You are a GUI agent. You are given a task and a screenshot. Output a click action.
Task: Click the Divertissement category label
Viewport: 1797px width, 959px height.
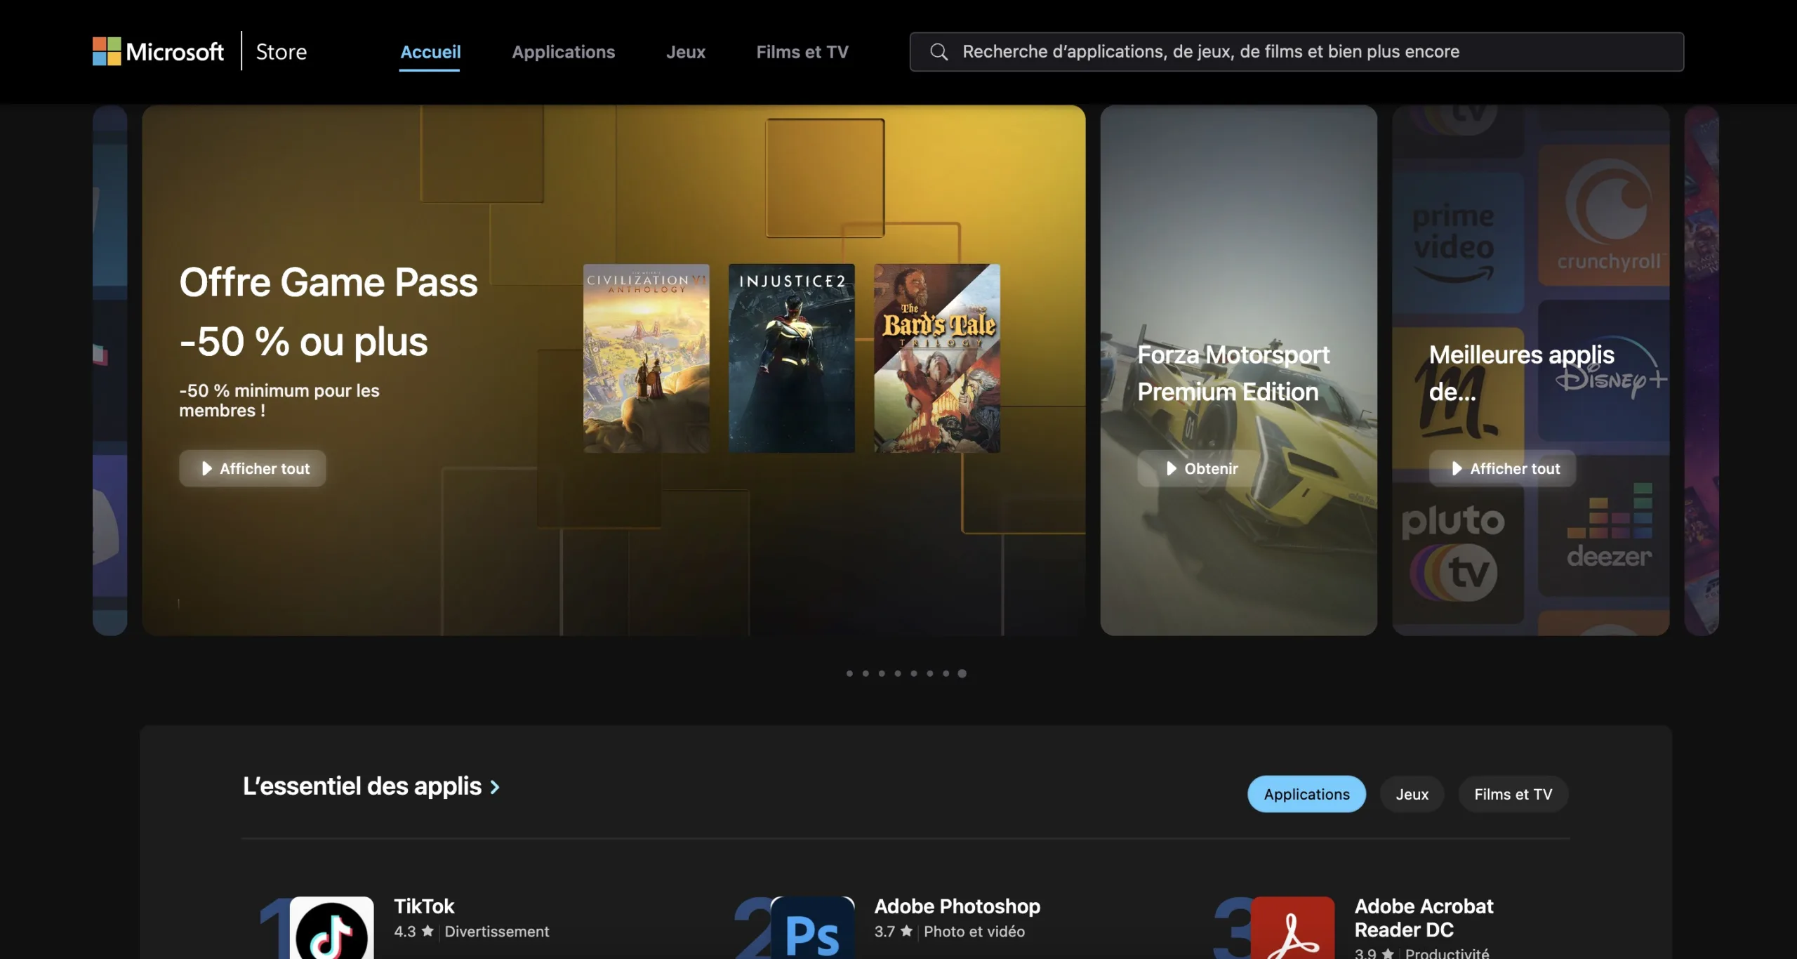497,932
